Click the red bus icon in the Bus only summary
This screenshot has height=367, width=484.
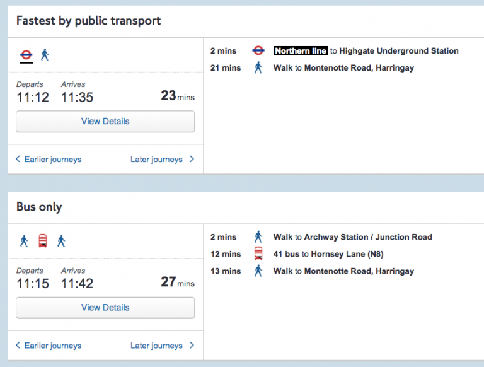click(43, 241)
